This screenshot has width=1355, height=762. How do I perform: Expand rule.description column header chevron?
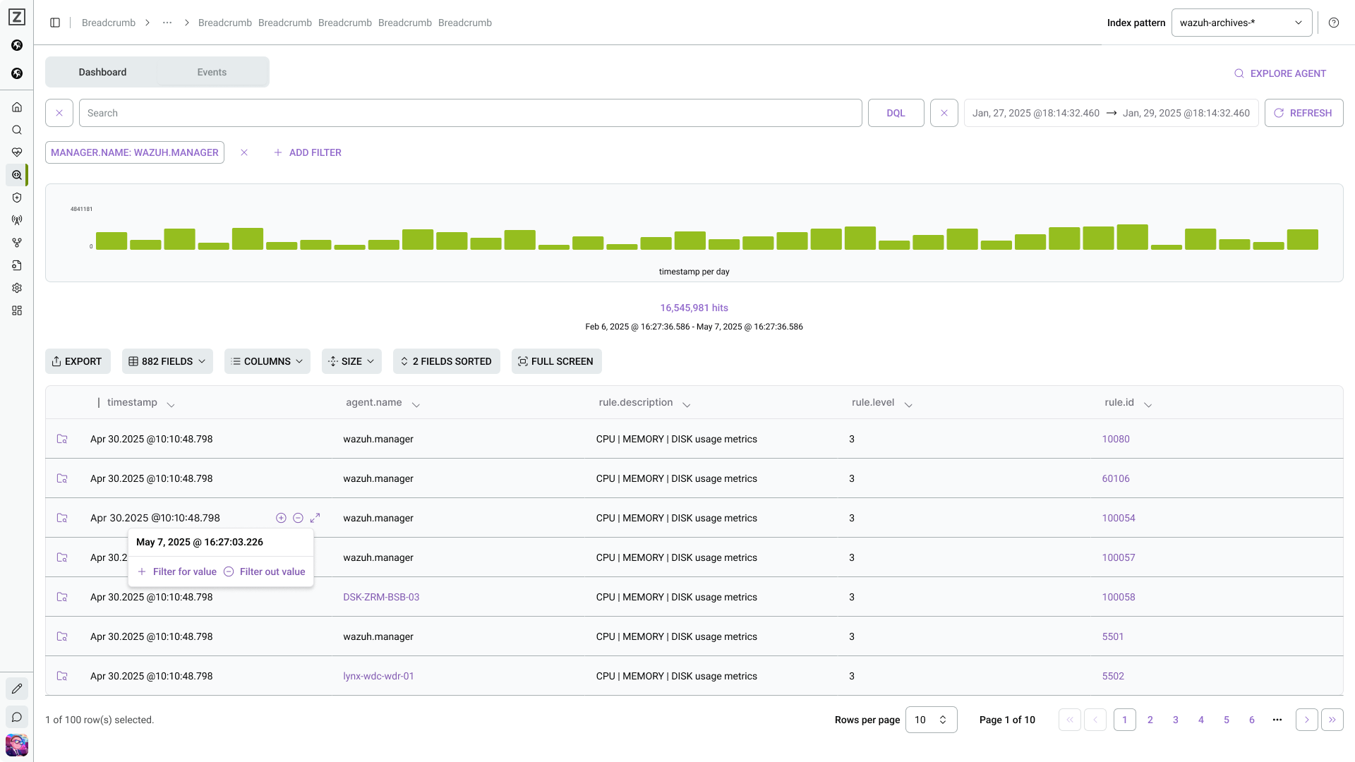687,405
